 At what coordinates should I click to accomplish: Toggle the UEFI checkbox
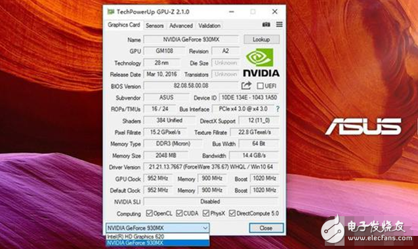[260, 86]
